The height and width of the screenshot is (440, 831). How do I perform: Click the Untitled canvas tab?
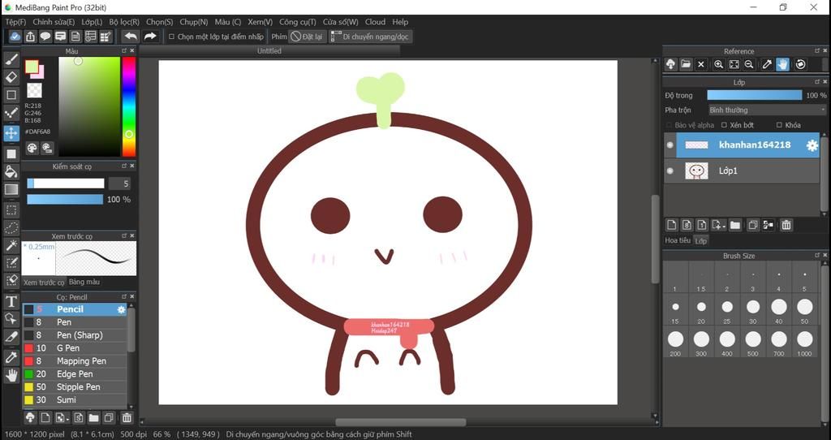(x=269, y=51)
